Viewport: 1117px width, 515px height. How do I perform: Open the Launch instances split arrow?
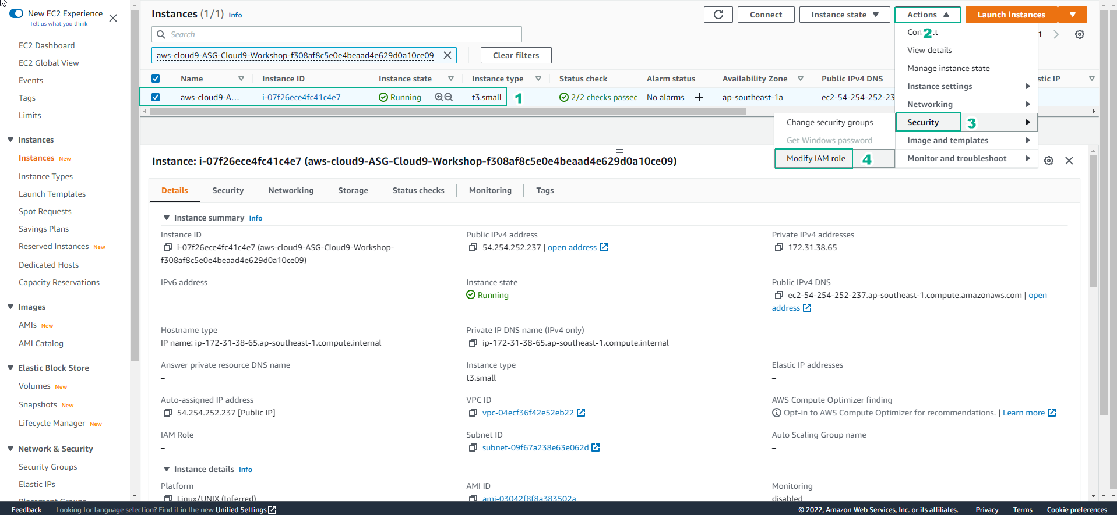point(1073,15)
